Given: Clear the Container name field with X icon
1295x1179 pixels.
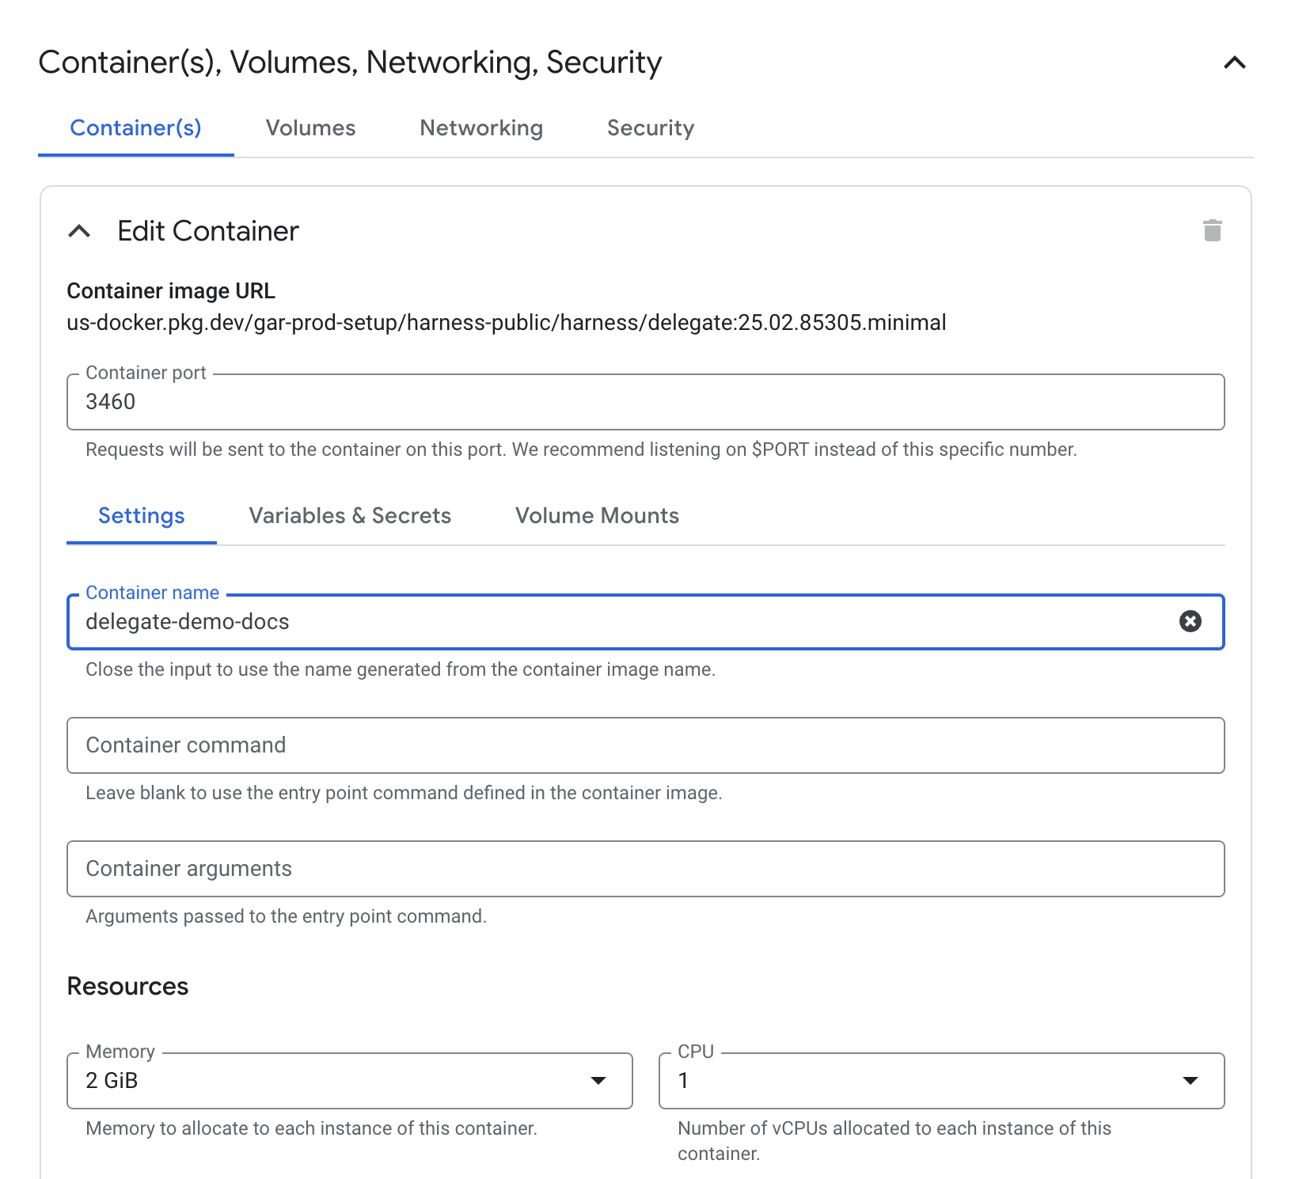Looking at the screenshot, I should (1190, 621).
